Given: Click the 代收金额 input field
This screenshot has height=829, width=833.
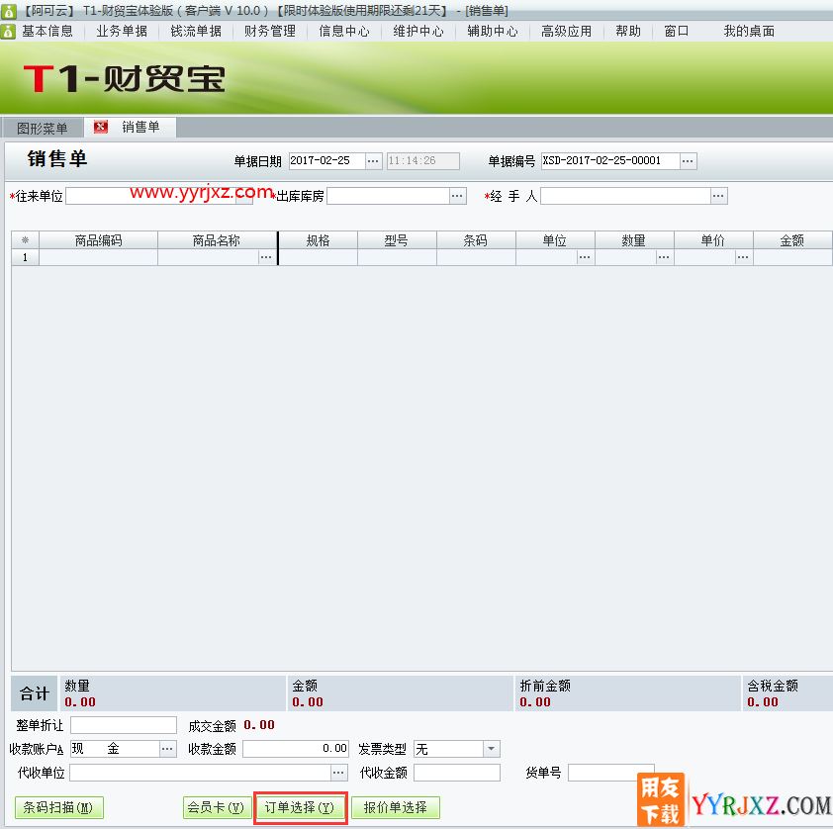Looking at the screenshot, I should 457,773.
